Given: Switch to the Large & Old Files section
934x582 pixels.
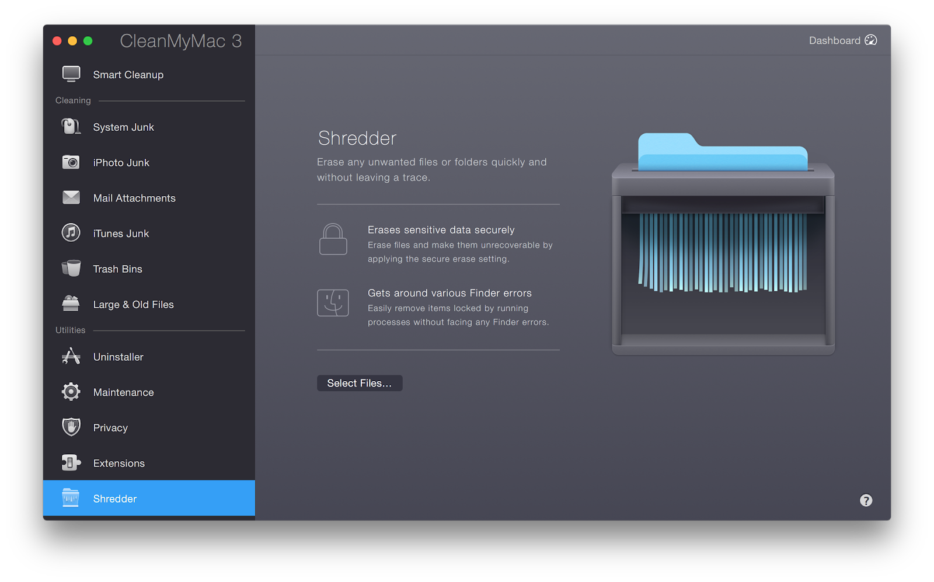Looking at the screenshot, I should [133, 305].
